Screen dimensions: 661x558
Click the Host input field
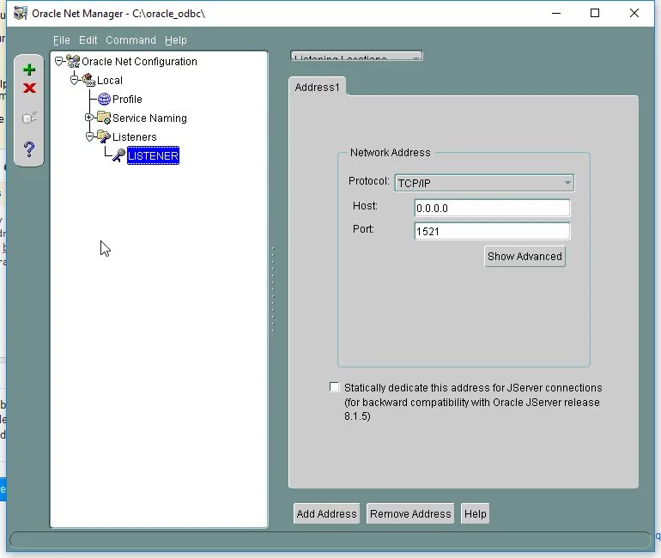[x=492, y=209]
